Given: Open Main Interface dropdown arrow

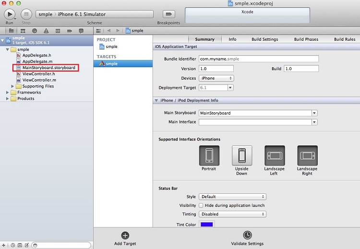Looking at the screenshot, I should 314,122.
